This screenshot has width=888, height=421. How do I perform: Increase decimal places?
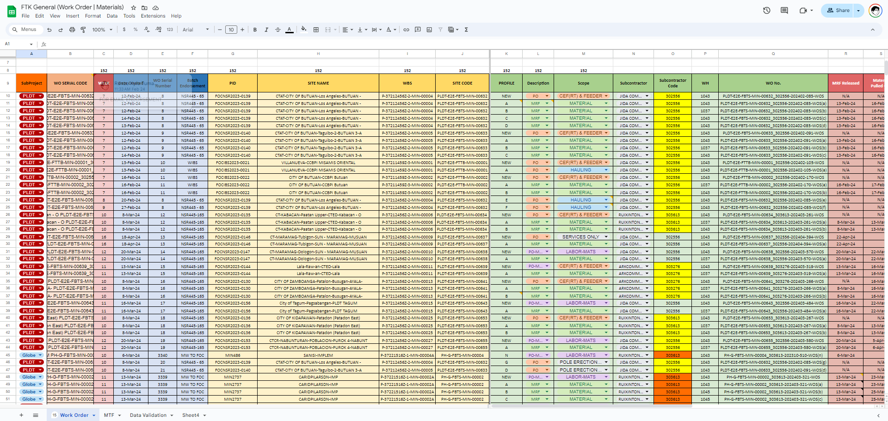159,30
